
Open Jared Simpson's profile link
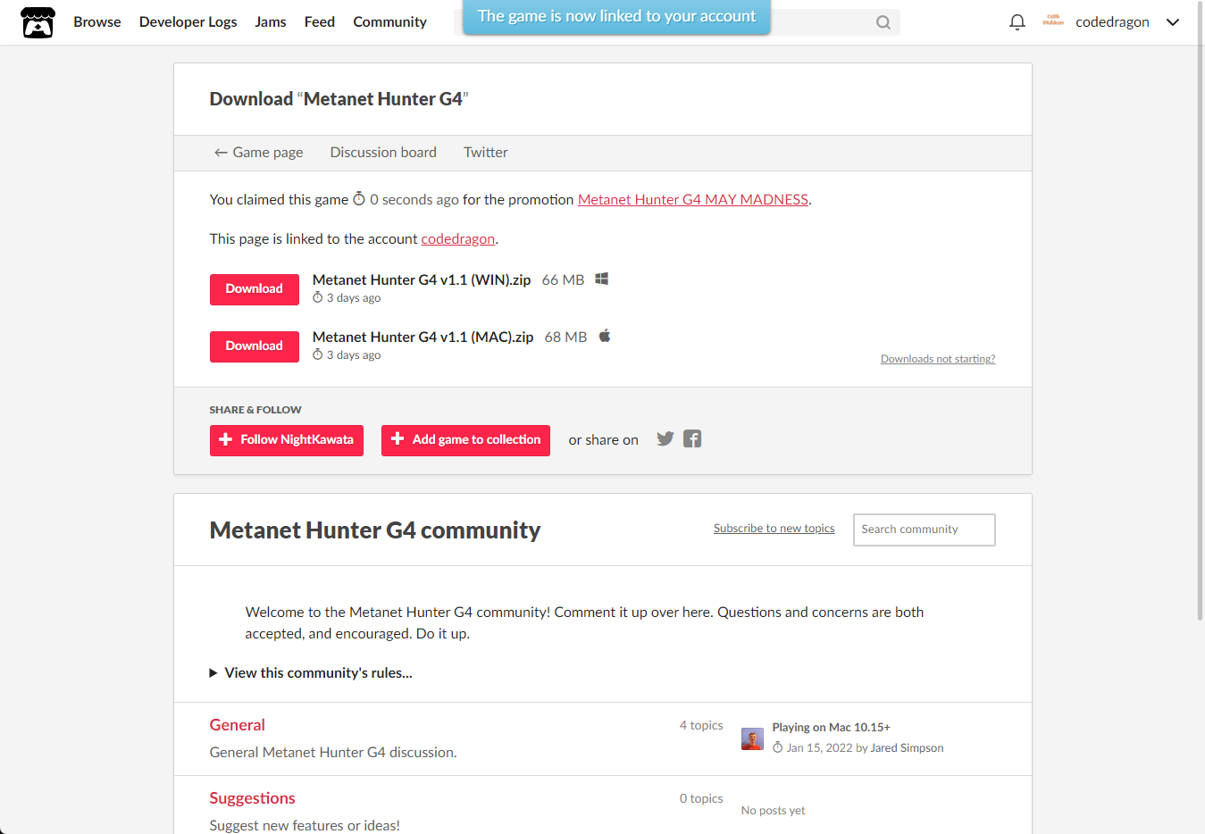[x=908, y=748]
